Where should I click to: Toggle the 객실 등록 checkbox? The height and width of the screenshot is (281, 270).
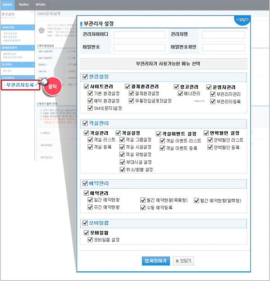point(90,147)
